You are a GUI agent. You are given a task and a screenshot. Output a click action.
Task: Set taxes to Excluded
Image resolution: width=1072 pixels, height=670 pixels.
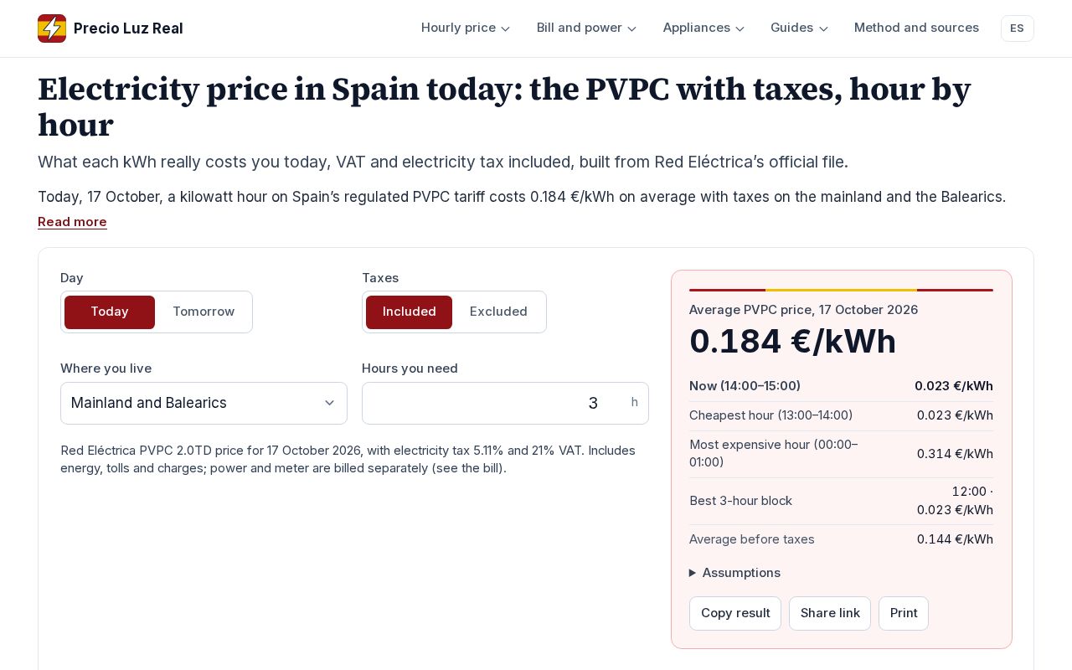coord(498,312)
